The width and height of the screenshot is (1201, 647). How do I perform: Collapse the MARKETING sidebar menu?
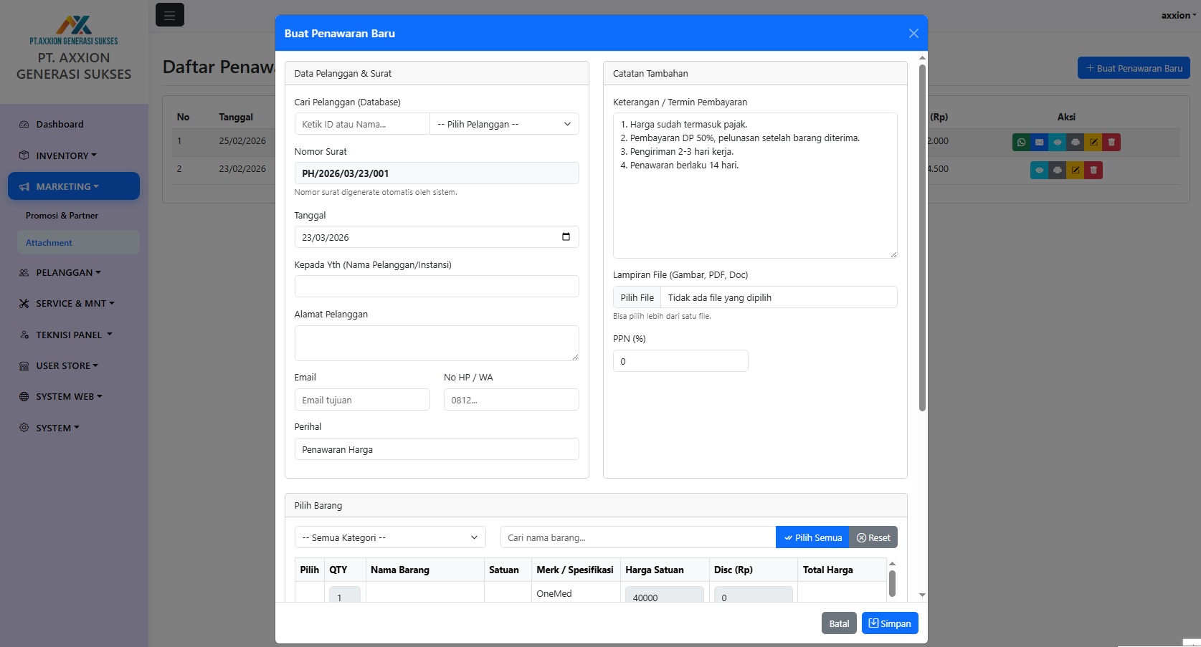coord(74,186)
